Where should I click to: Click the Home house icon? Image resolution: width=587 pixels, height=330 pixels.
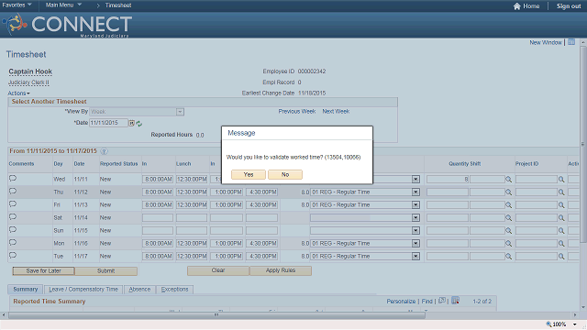(x=517, y=6)
